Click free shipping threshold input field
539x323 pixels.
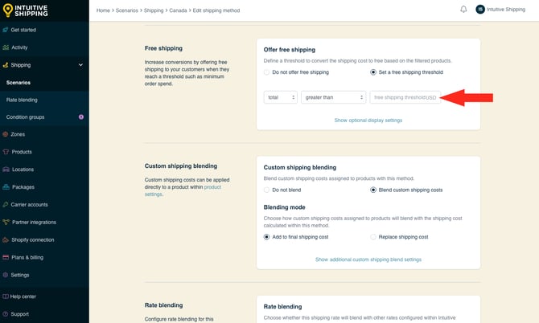405,97
